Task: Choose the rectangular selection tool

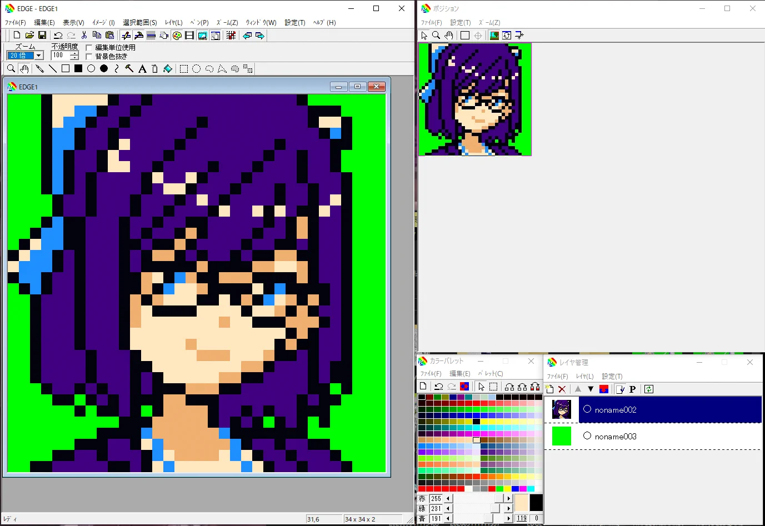Action: click(184, 69)
